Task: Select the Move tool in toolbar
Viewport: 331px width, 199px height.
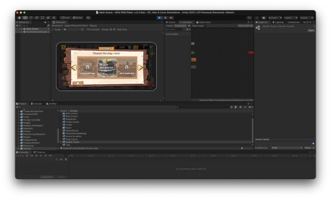Action: tap(25, 18)
